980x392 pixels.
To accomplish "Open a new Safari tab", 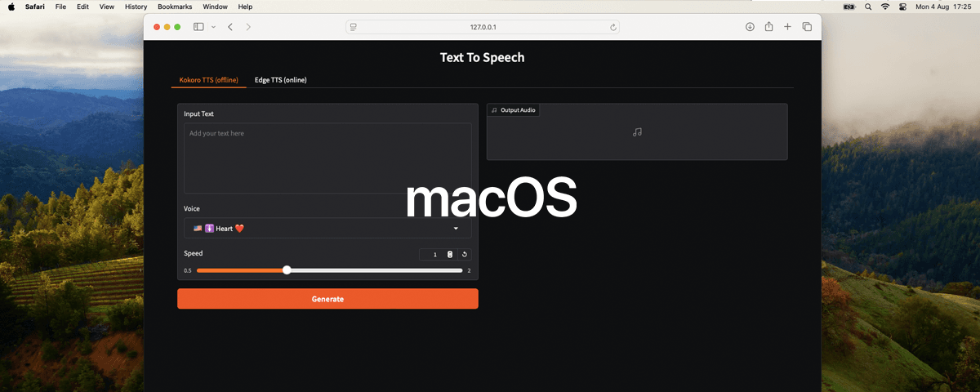I will tap(787, 27).
